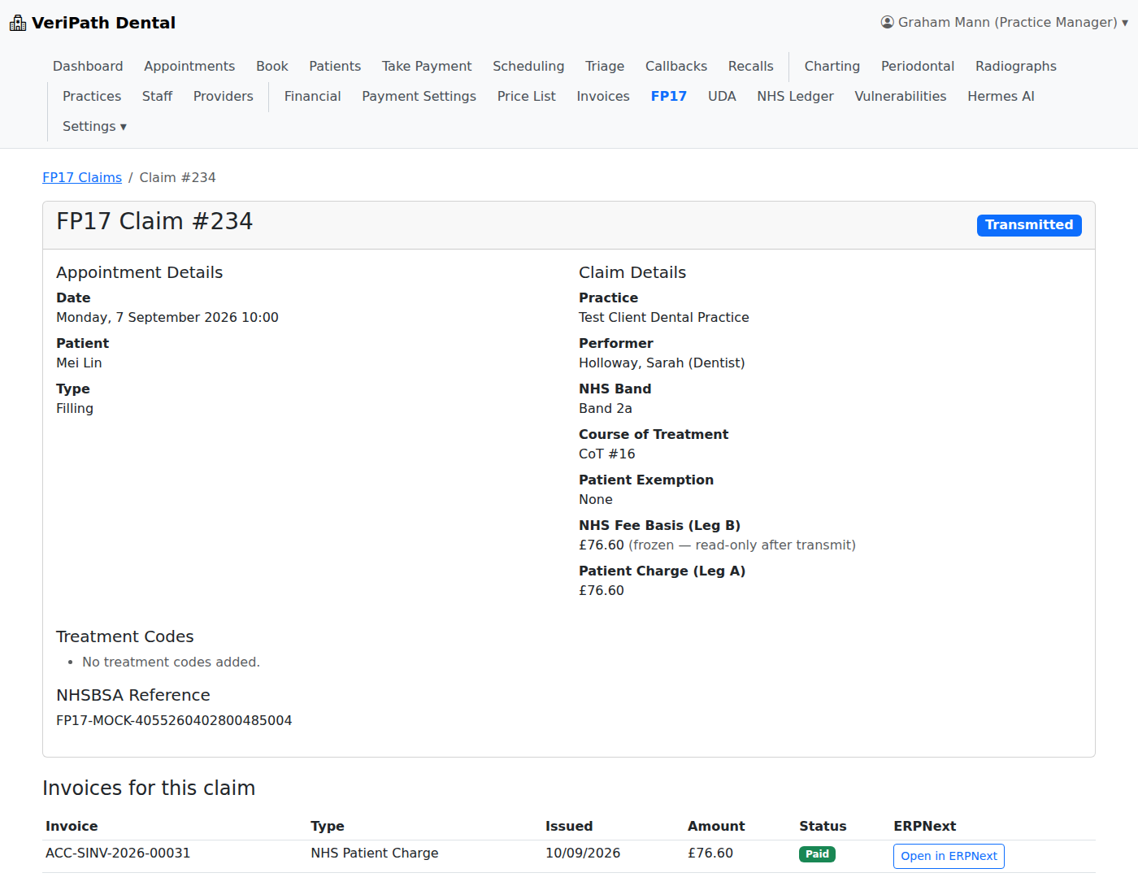The height and width of the screenshot is (886, 1138).
Task: Go to NHS Ledger
Action: (x=796, y=96)
